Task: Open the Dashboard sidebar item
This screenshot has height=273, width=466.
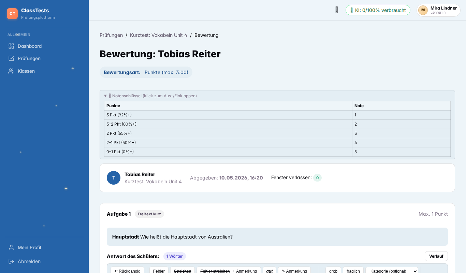Action: click(x=44, y=46)
